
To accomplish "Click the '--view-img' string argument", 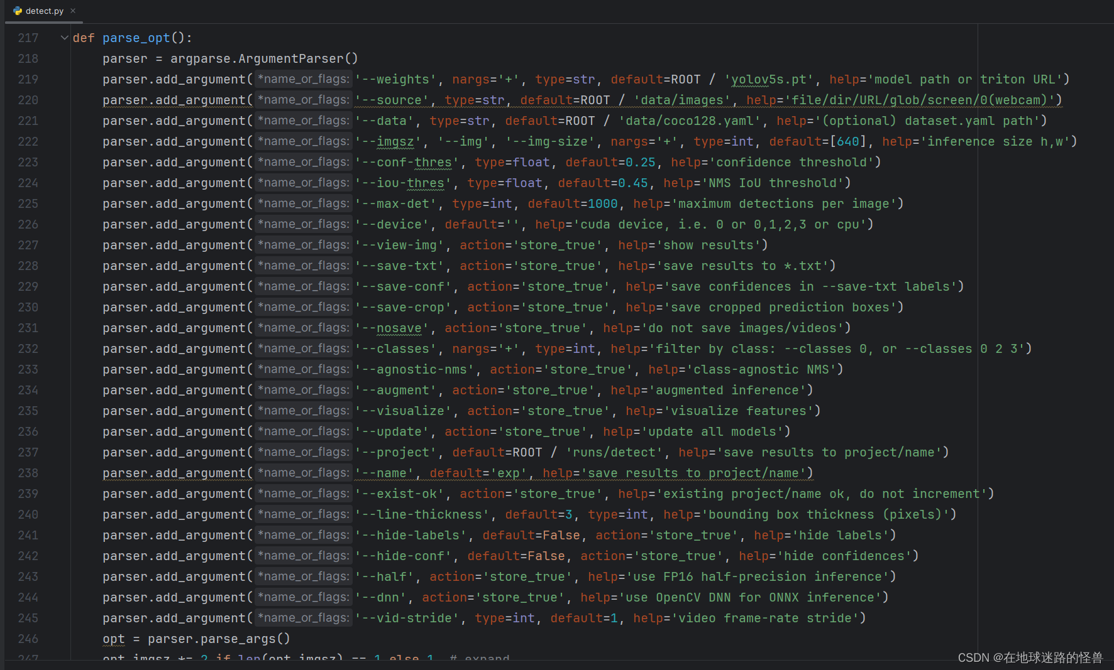I will (400, 245).
